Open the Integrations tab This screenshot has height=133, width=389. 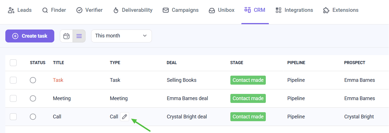[294, 10]
